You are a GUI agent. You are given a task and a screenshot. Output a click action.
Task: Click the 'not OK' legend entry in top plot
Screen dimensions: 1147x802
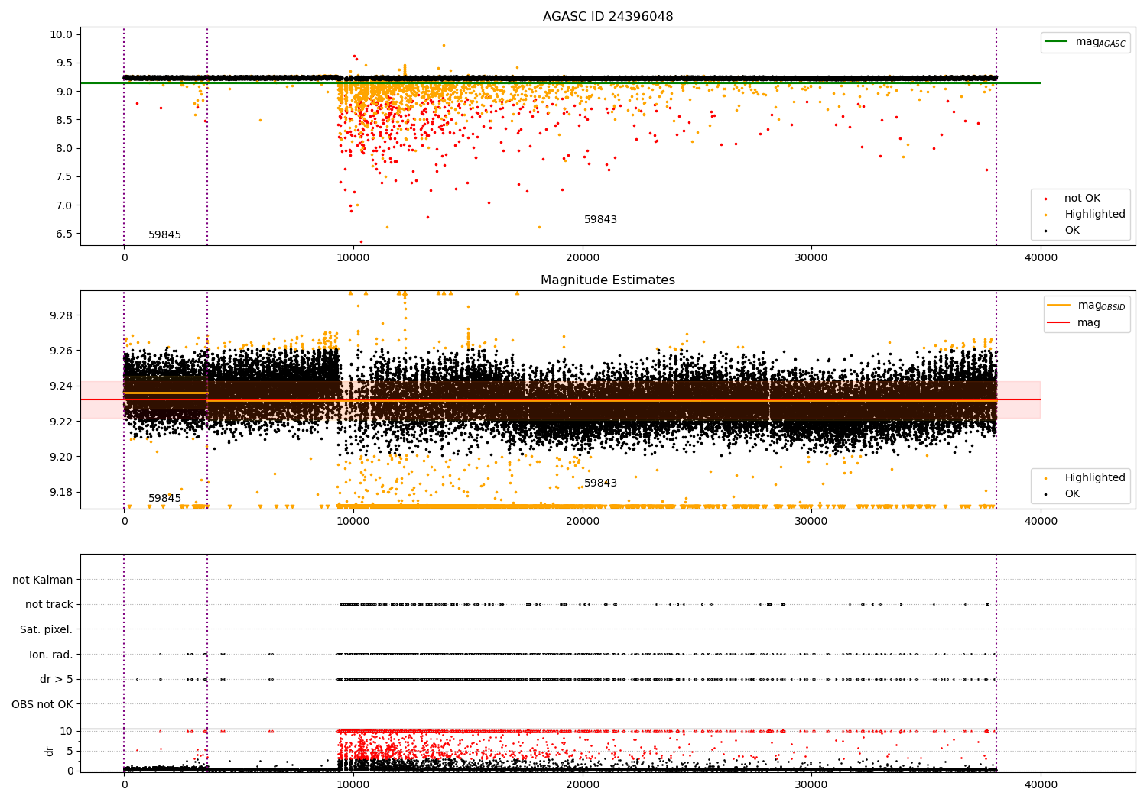coord(1082,199)
